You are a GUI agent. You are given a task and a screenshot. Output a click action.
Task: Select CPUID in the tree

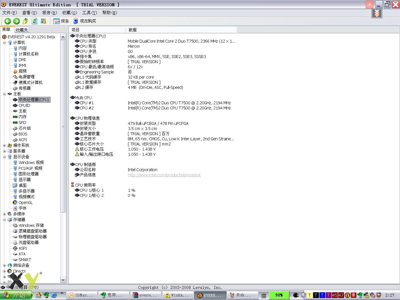(x=24, y=105)
